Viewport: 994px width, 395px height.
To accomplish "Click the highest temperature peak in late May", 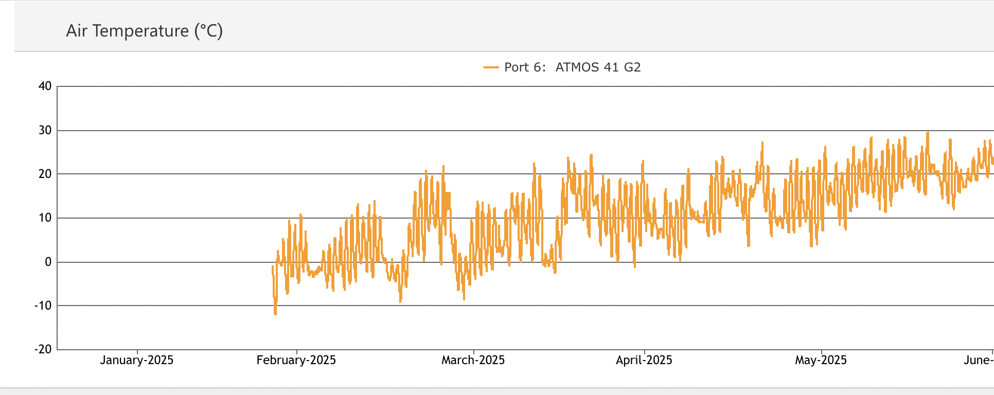I will click(x=928, y=133).
